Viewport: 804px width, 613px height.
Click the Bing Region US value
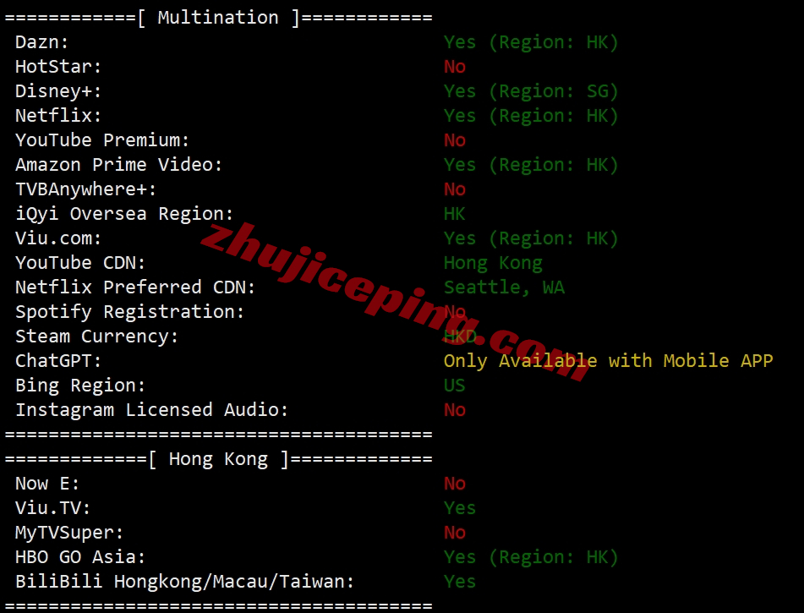click(x=455, y=386)
